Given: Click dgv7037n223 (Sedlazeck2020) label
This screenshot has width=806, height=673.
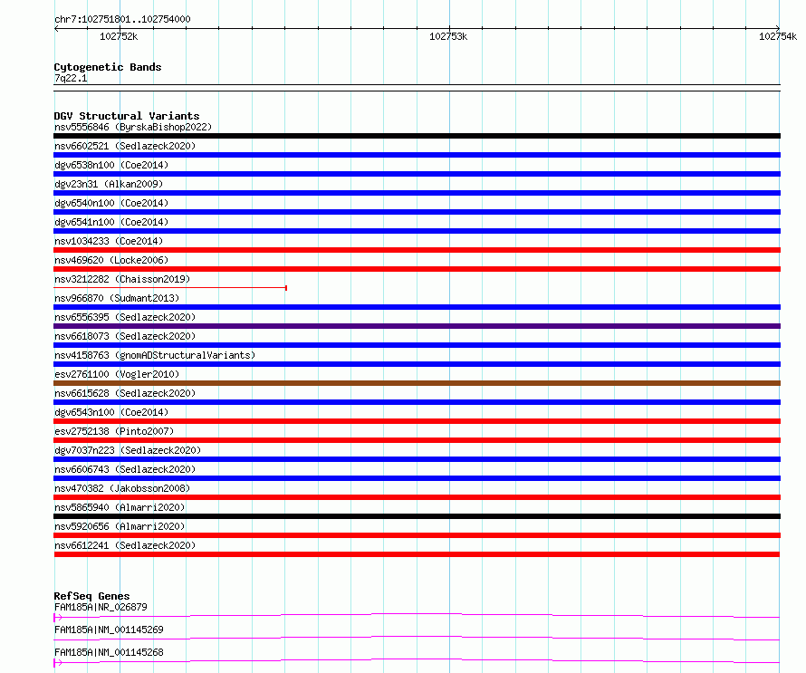Looking at the screenshot, I should 128,450.
